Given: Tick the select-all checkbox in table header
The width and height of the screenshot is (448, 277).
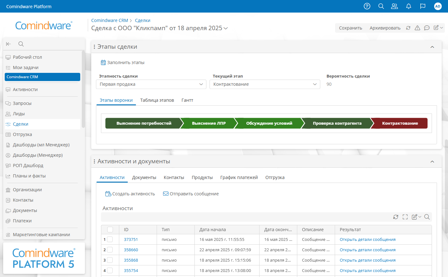Looking at the screenshot, I should tap(110, 230).
